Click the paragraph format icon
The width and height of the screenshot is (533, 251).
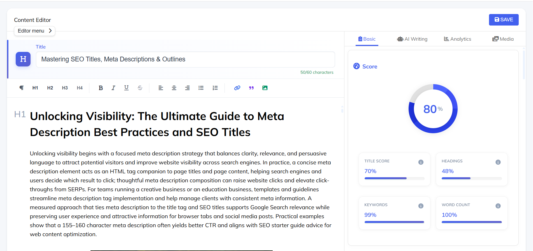tap(22, 88)
